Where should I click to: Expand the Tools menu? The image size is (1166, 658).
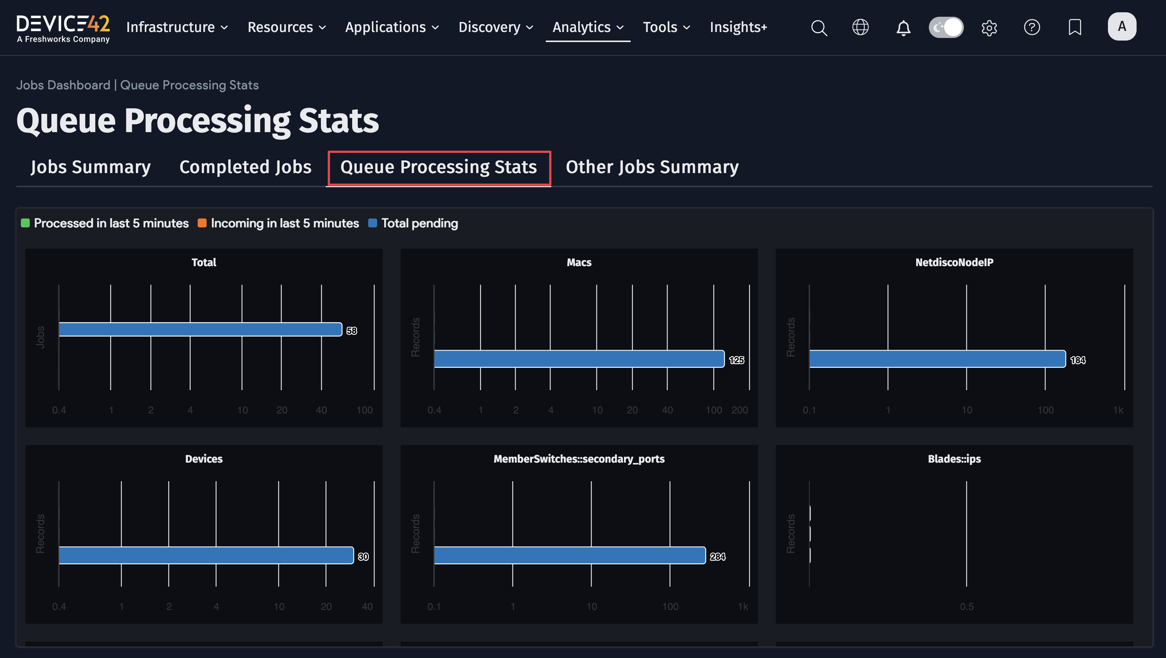[x=666, y=27]
